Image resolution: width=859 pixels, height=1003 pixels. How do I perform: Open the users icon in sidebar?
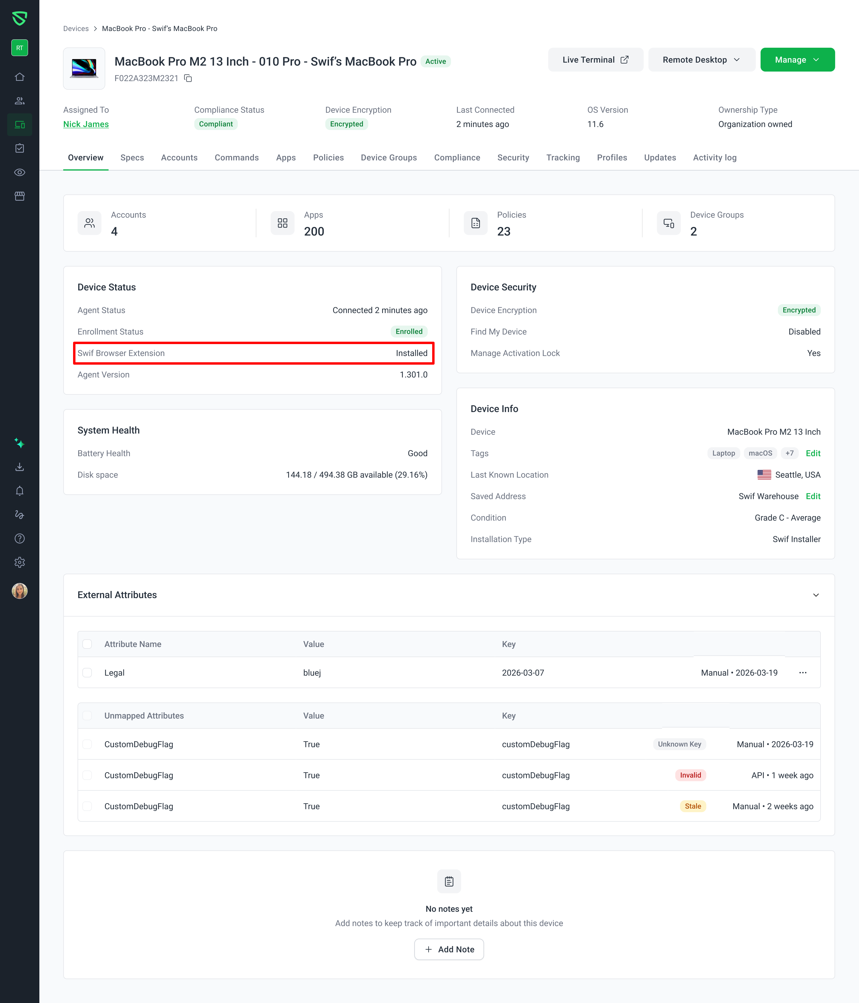click(19, 101)
